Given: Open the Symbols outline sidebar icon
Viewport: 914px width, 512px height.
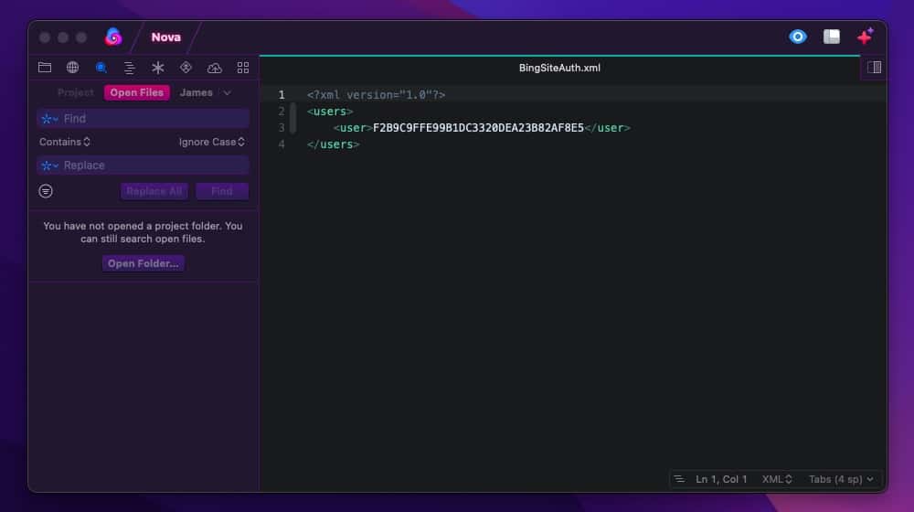Looking at the screenshot, I should (x=130, y=68).
